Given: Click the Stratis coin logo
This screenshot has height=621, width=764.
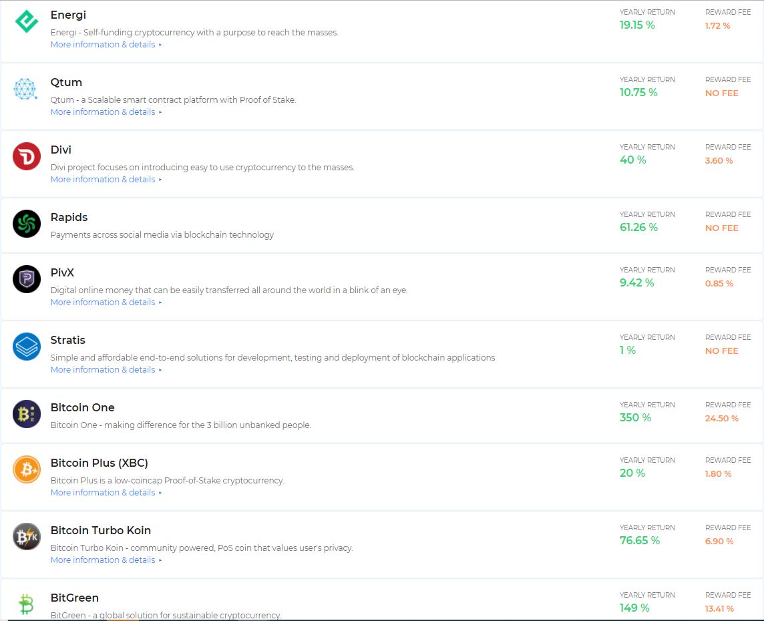Looking at the screenshot, I should pyautogui.click(x=27, y=347).
